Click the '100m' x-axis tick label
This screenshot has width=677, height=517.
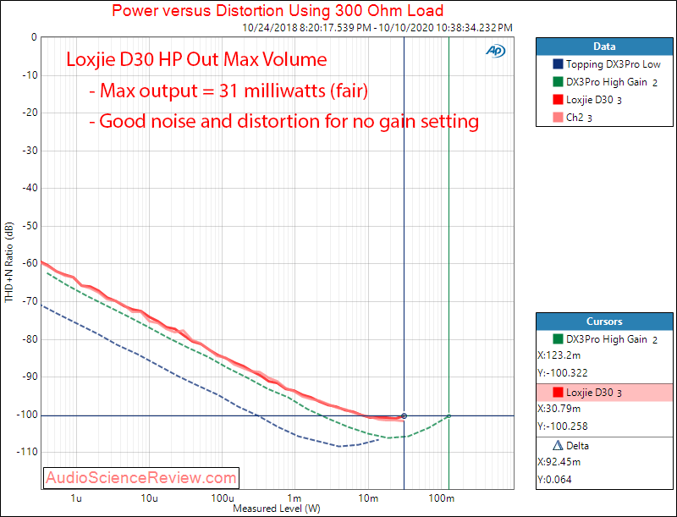(x=441, y=498)
